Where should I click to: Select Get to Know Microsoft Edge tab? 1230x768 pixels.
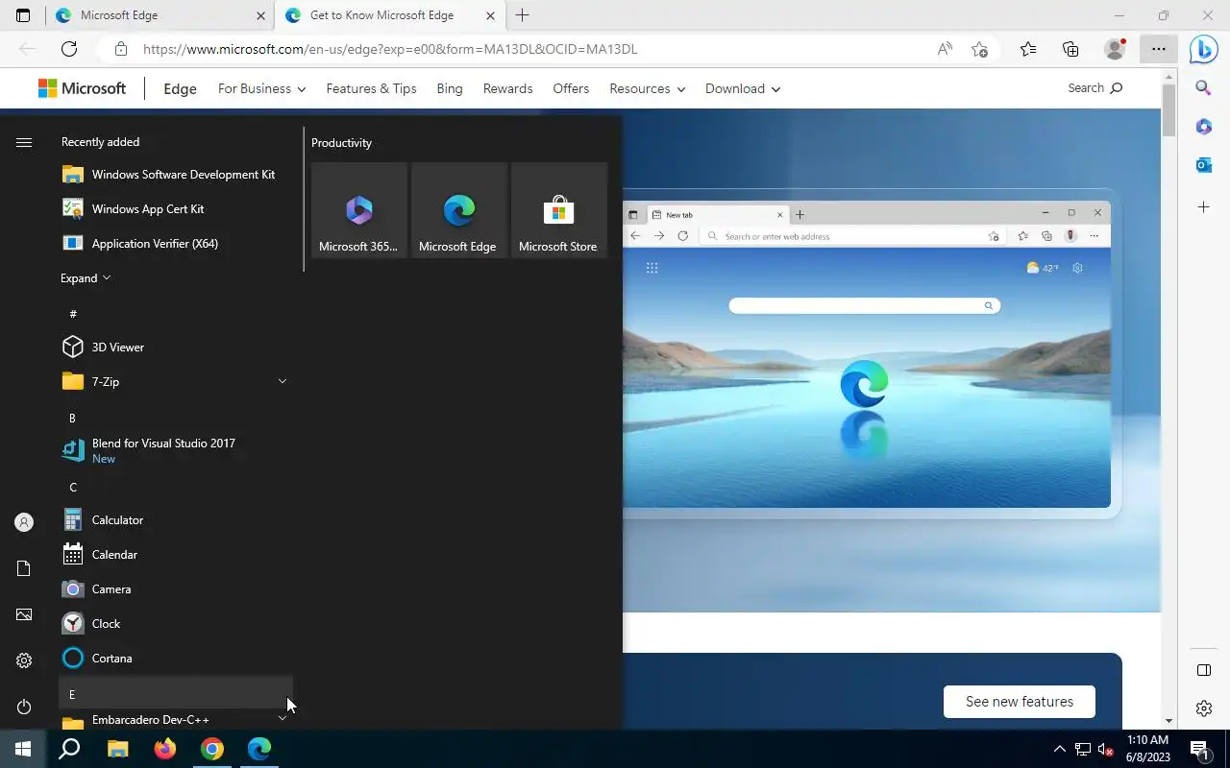(390, 15)
